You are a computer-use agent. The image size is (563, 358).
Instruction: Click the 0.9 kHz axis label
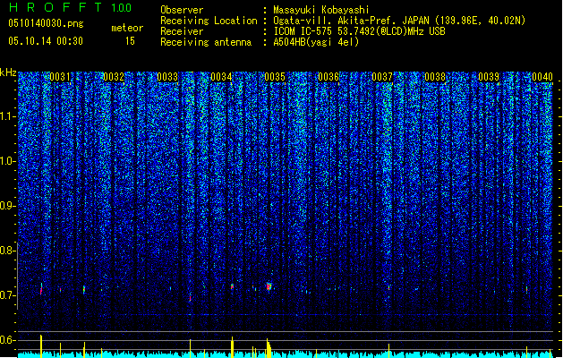tap(7, 206)
